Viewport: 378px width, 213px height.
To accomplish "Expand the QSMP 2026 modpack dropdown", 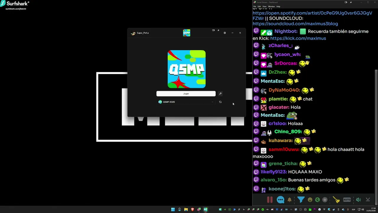I will 186,102.
